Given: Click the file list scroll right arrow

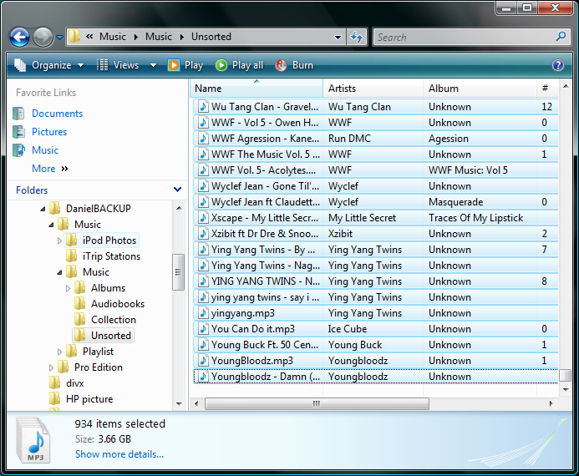Looking at the screenshot, I should pos(551,403).
